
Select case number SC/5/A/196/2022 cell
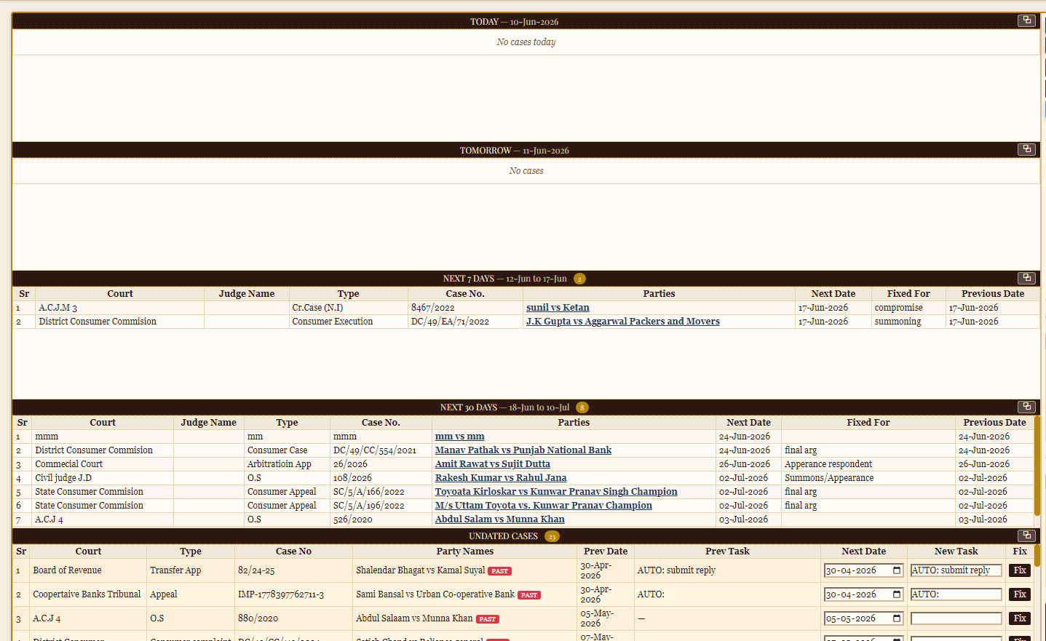[381, 506]
